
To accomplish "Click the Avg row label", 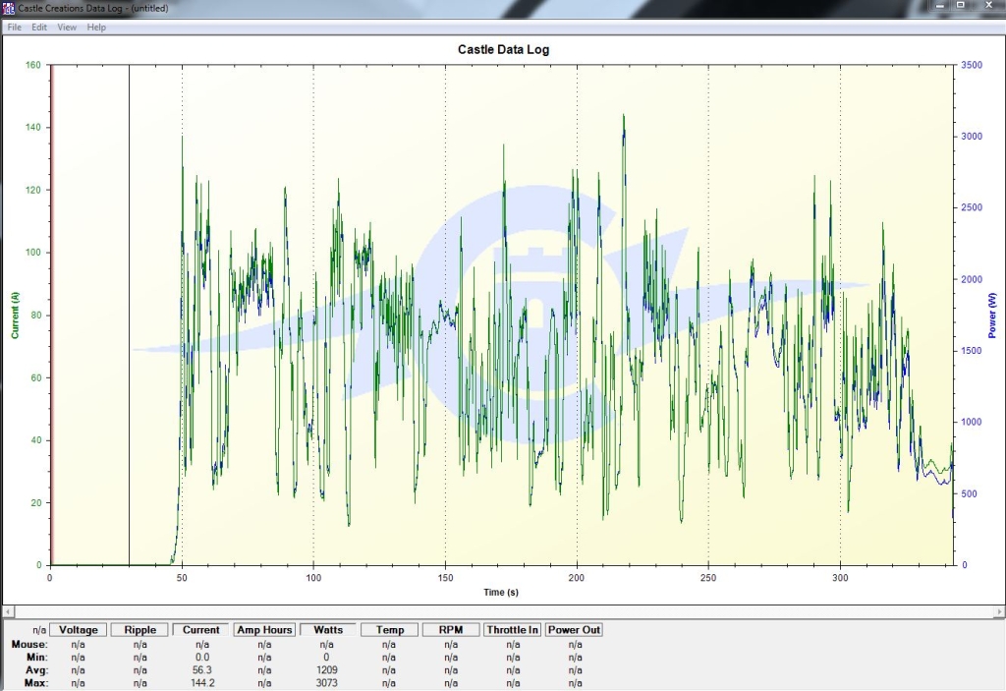I will pyautogui.click(x=36, y=669).
